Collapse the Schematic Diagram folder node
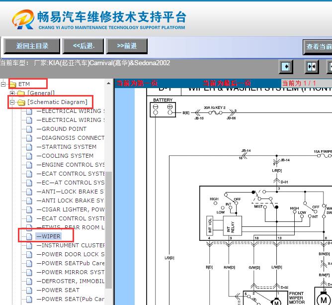Image resolution: width=332 pixels, height=305 pixels. (x=12, y=102)
